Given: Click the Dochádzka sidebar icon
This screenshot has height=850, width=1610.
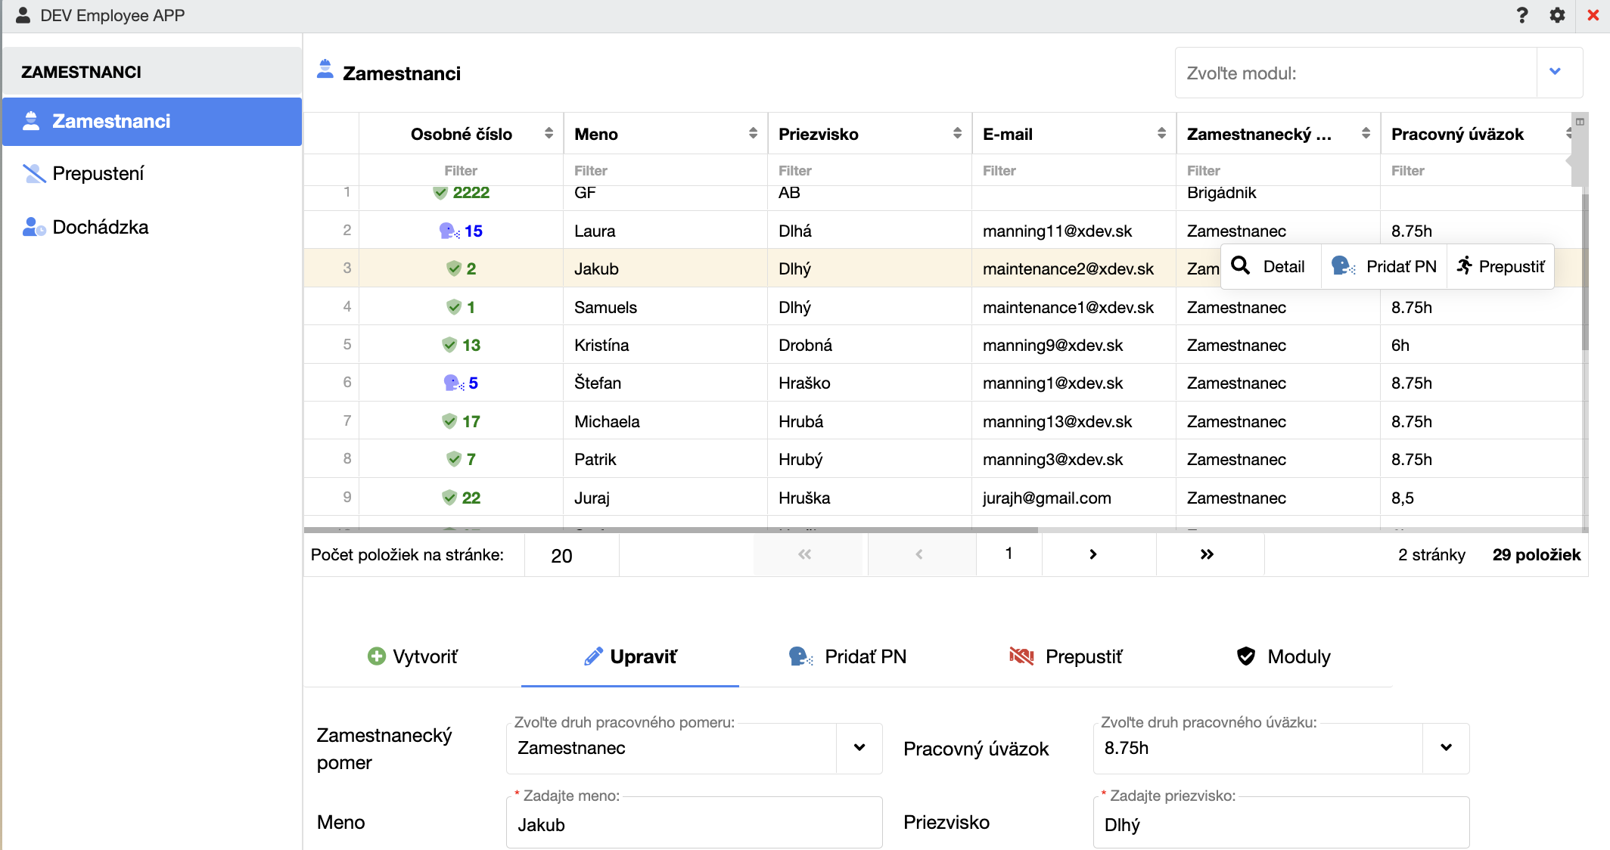Looking at the screenshot, I should pyautogui.click(x=33, y=227).
